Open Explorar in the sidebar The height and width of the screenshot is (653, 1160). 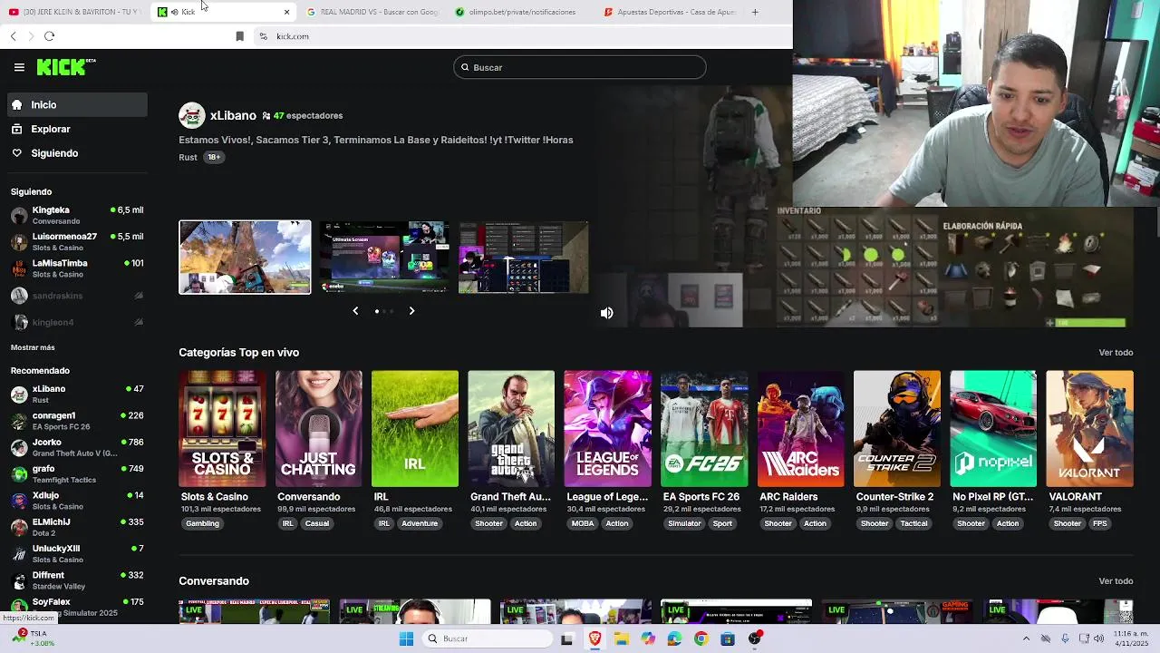pyautogui.click(x=77, y=129)
